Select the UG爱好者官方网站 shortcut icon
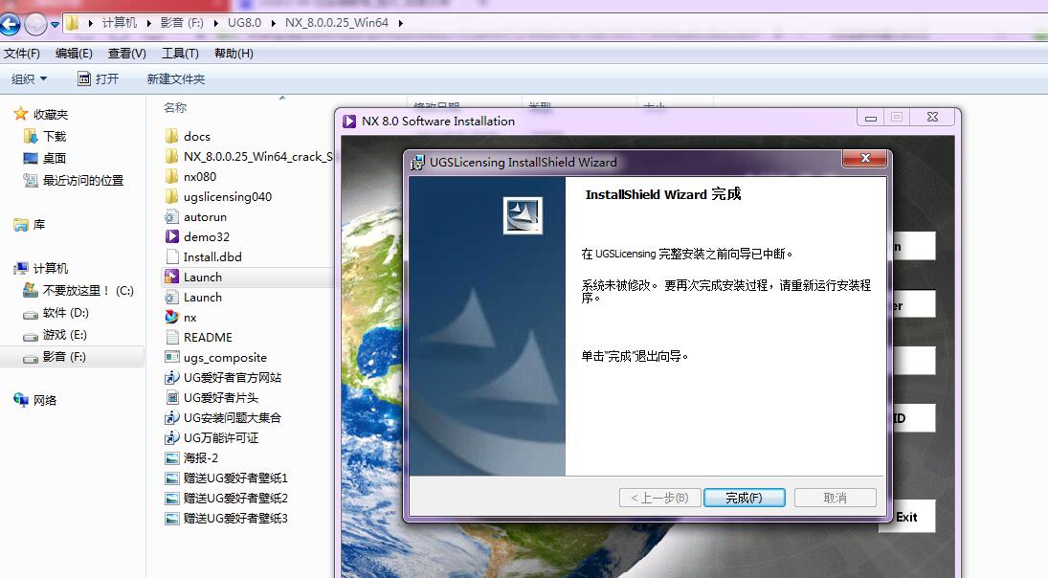 pos(171,378)
